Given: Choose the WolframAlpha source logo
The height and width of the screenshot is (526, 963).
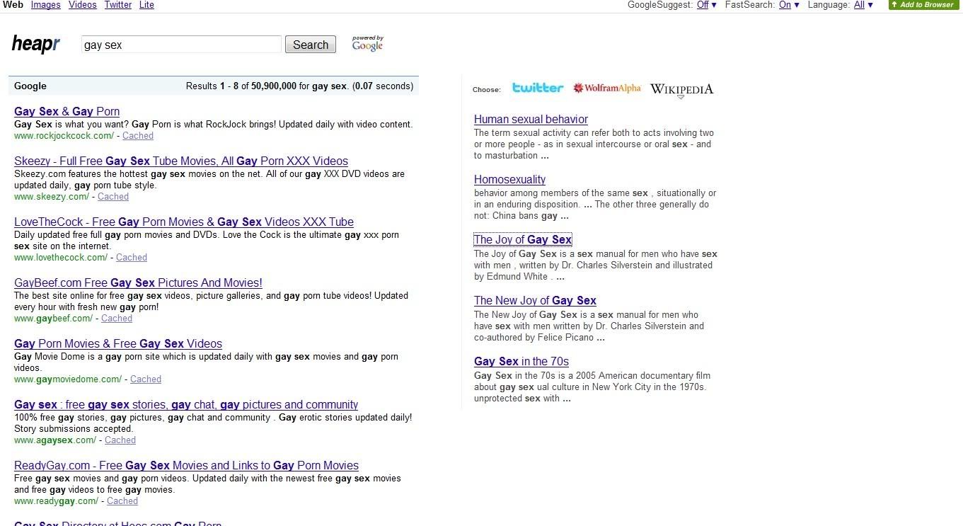Looking at the screenshot, I should [x=607, y=88].
